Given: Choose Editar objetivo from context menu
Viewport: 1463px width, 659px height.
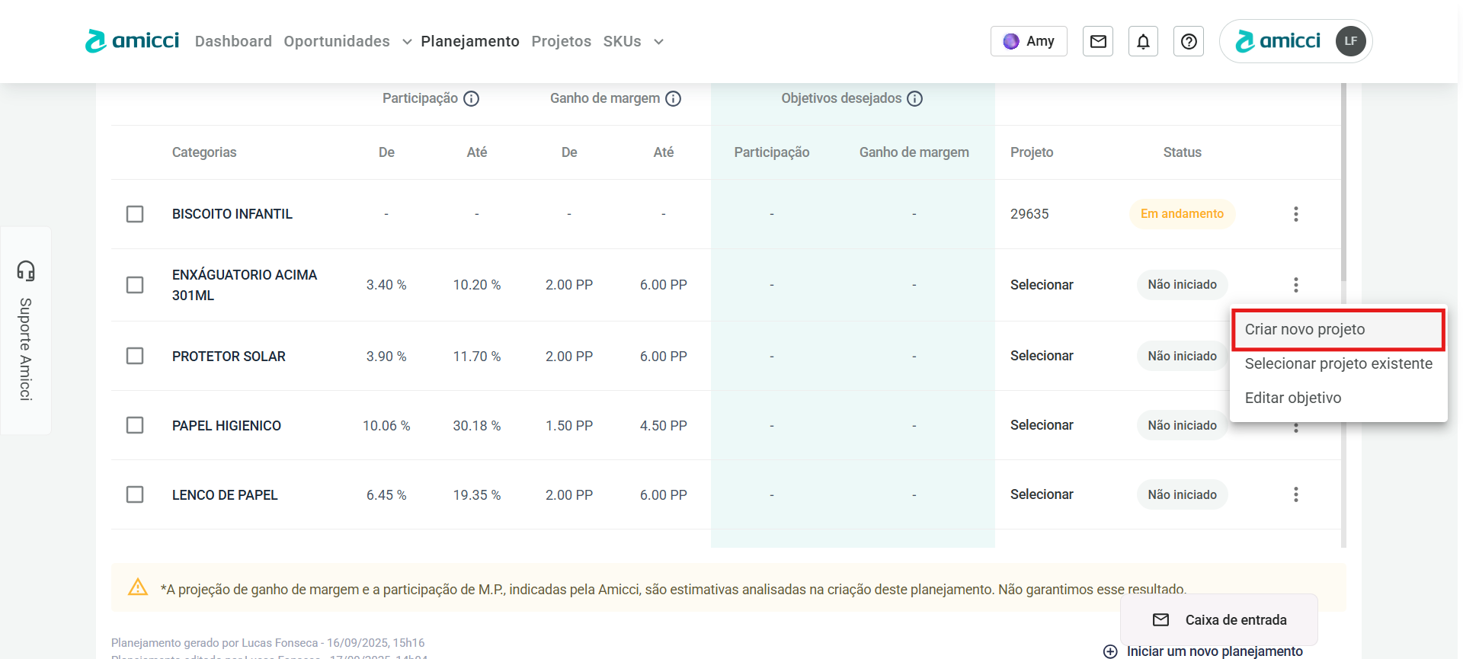Looking at the screenshot, I should tap(1292, 398).
